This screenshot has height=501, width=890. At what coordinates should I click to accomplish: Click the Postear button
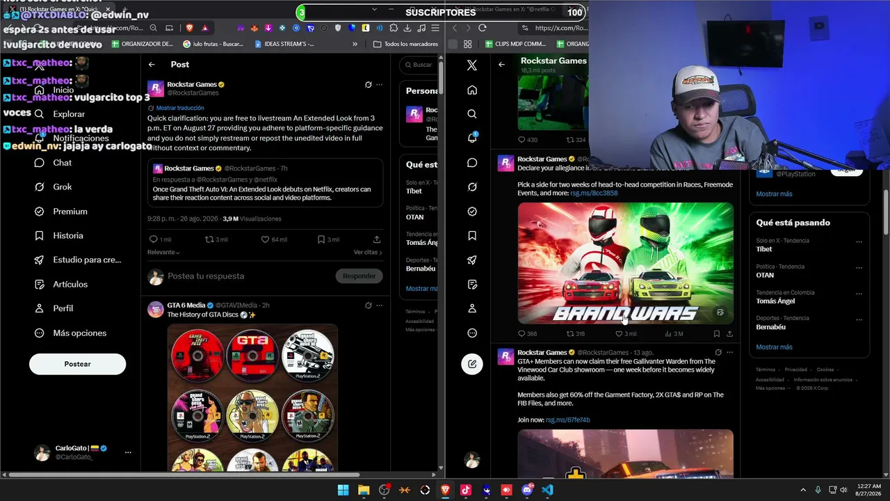[x=77, y=364]
